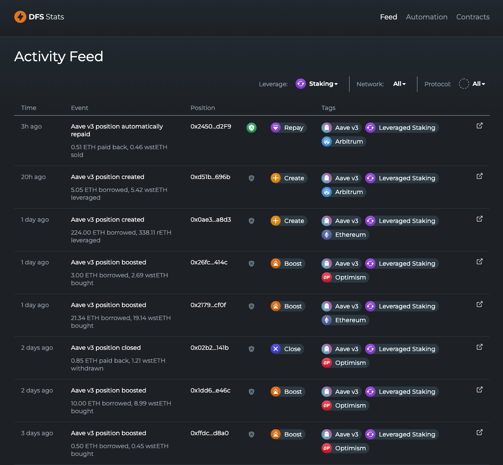Click the '3h ago' time cell
This screenshot has height=465, width=503.
(31, 126)
